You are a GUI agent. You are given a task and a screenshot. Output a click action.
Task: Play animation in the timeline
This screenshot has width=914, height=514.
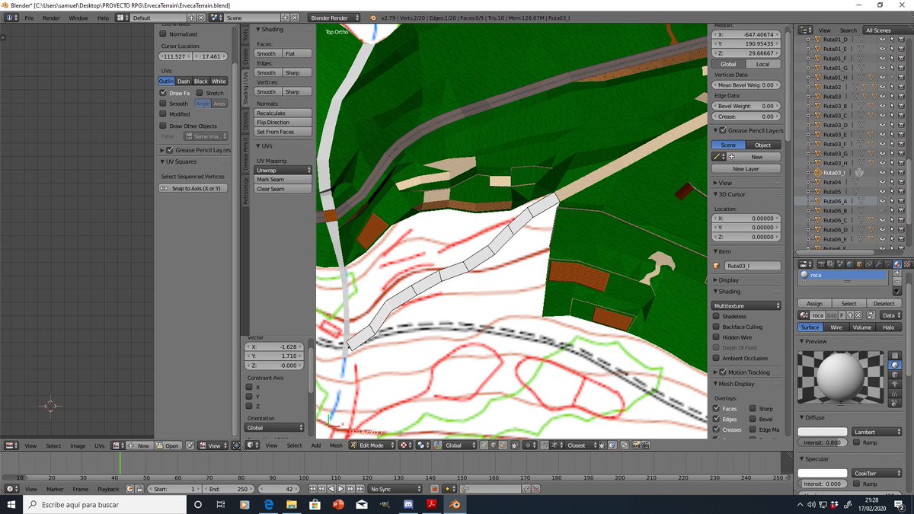[340, 488]
